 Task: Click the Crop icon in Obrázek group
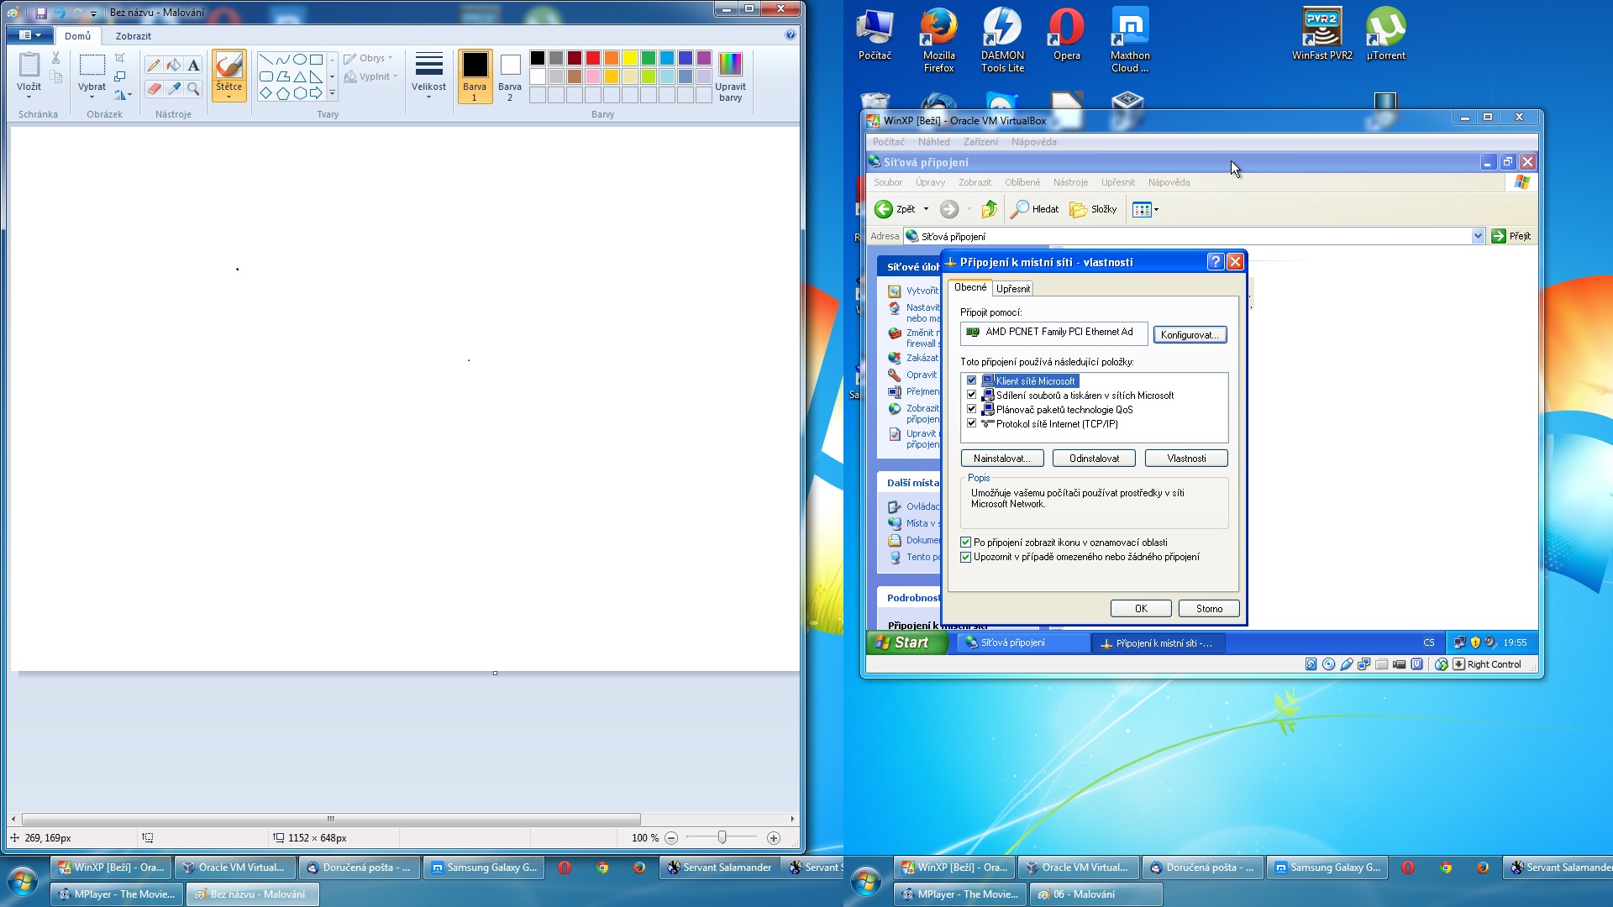[x=120, y=58]
